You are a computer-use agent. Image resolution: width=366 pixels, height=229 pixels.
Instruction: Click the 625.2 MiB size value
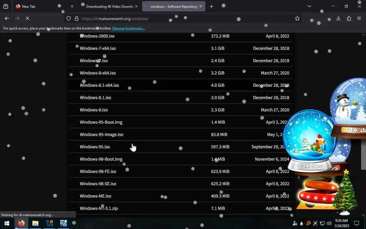point(220,184)
